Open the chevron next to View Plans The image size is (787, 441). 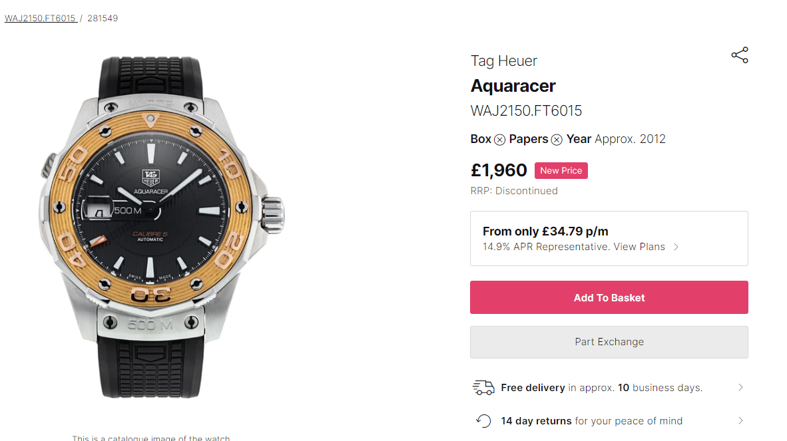676,247
